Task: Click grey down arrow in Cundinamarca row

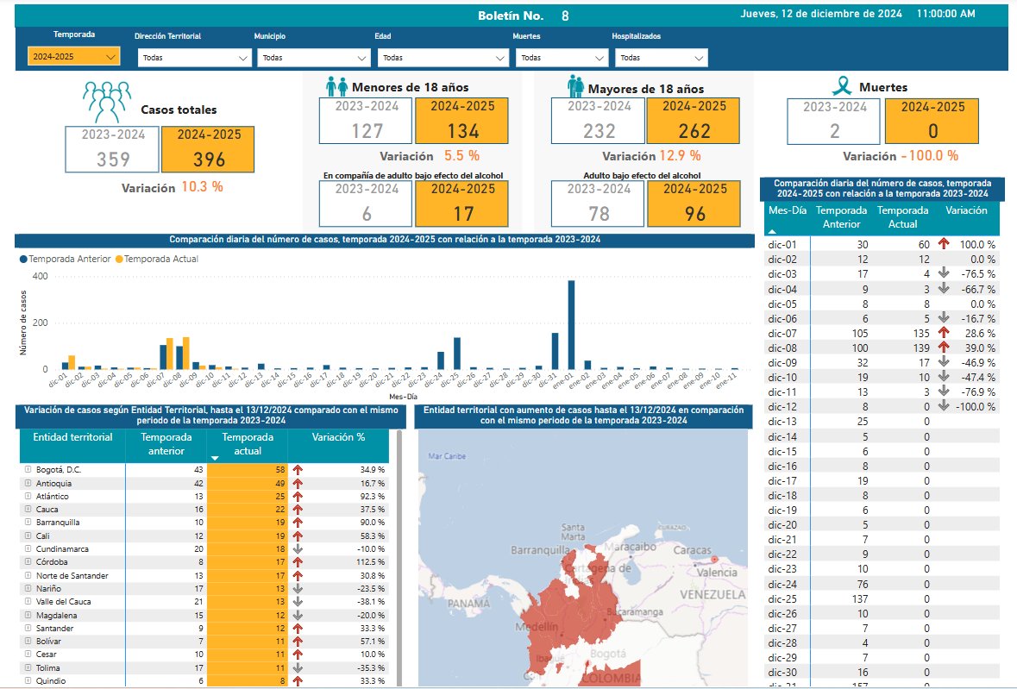Action: pos(298,548)
